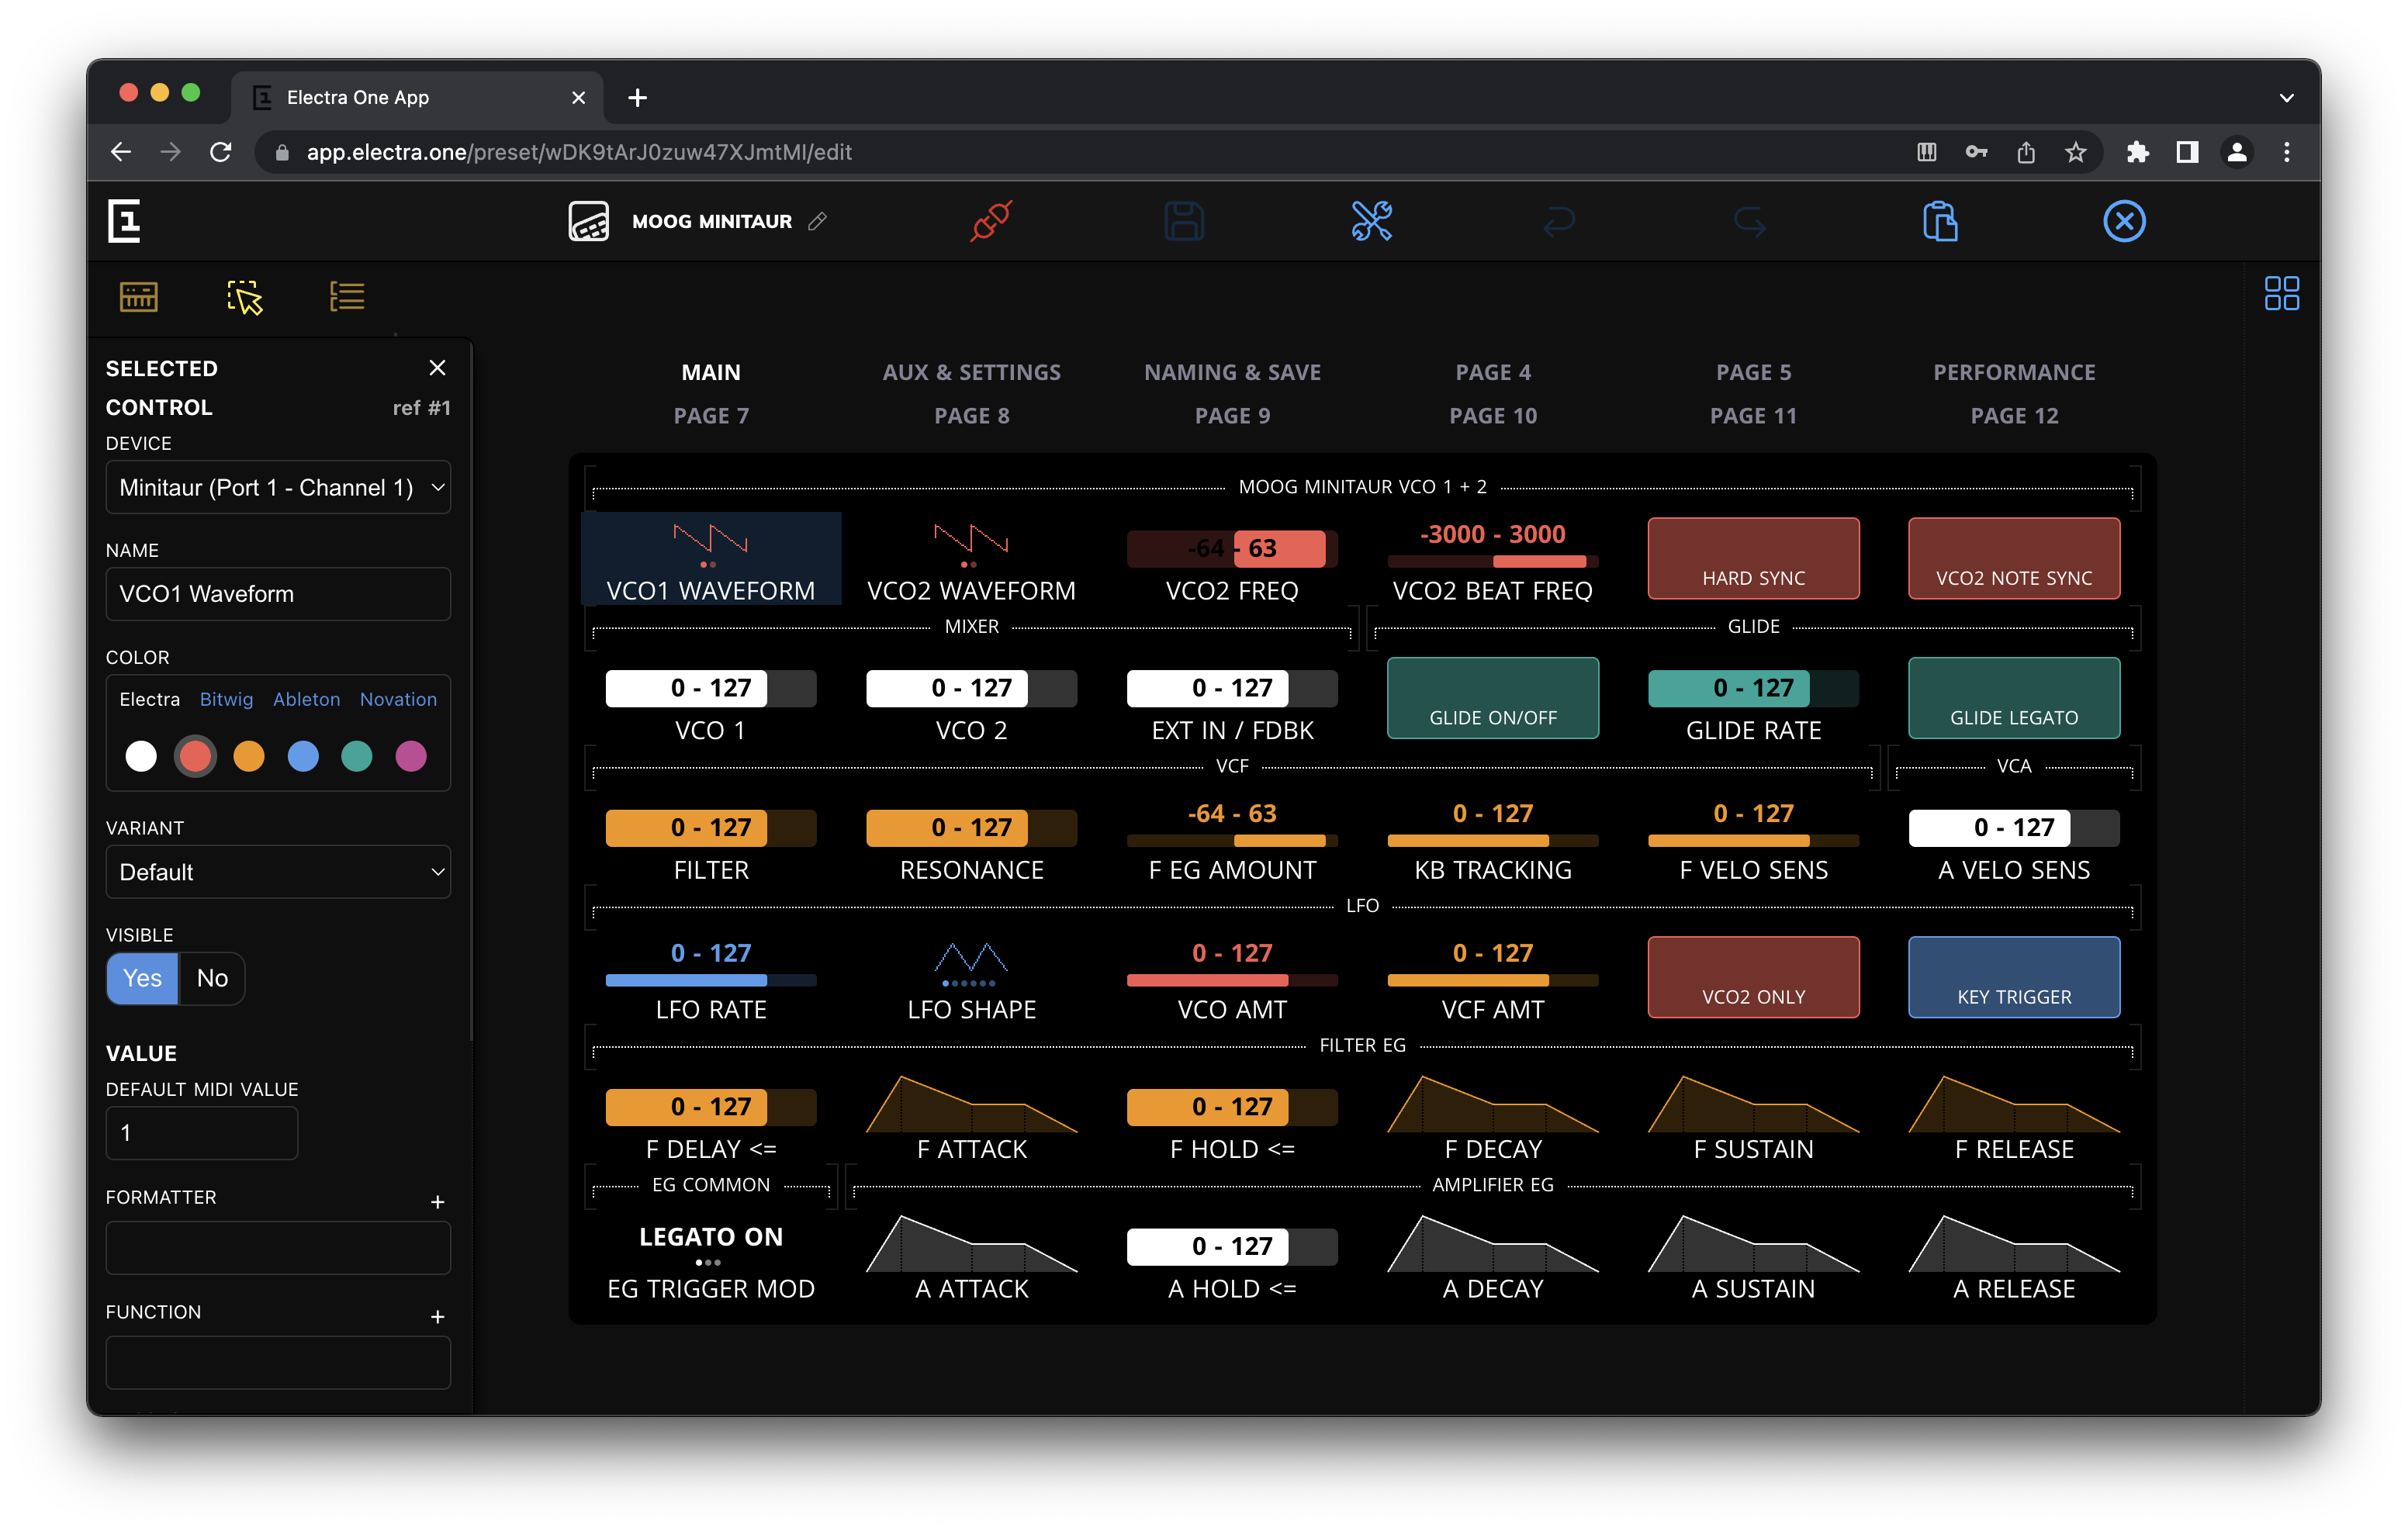2408x1531 pixels.
Task: Rename the preset with the pencil icon
Action: (x=819, y=221)
